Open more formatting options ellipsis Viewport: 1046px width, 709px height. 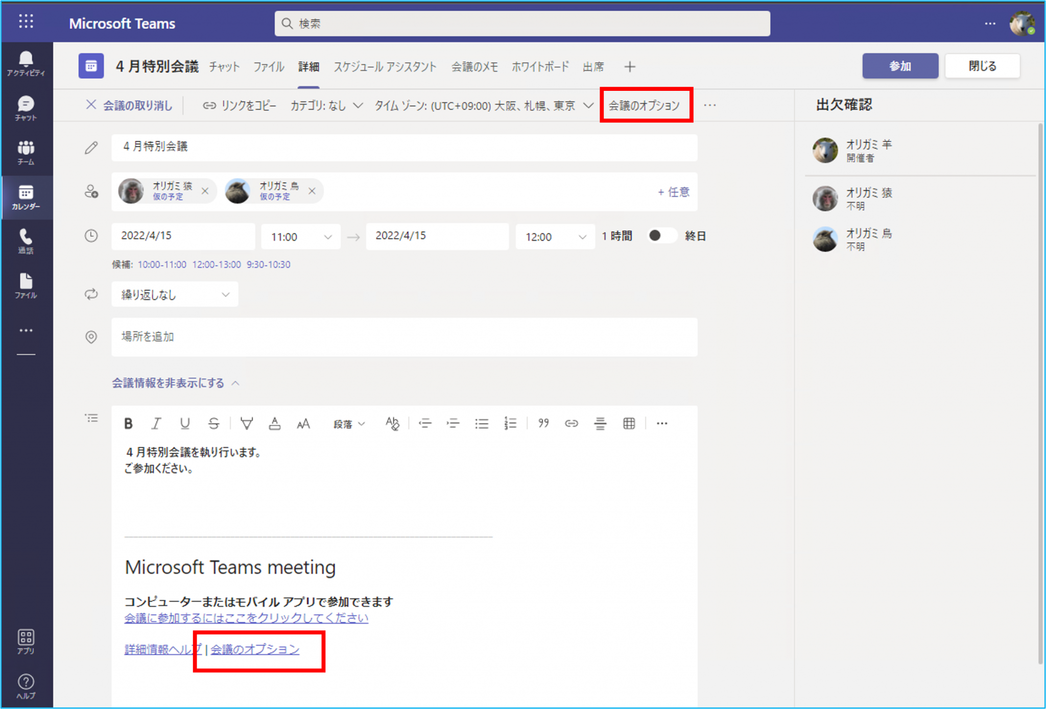pos(662,423)
